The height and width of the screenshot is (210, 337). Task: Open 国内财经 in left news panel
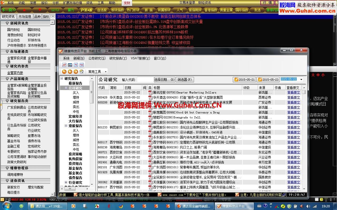tap(13, 30)
